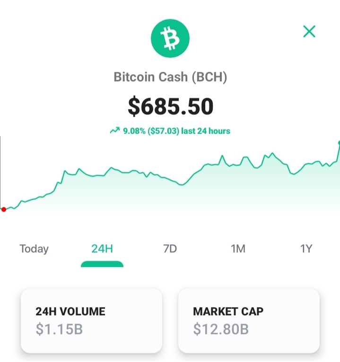Click the Bitcoin Cash (BCH) title
Image resolution: width=340 pixels, height=362 pixels.
170,77
